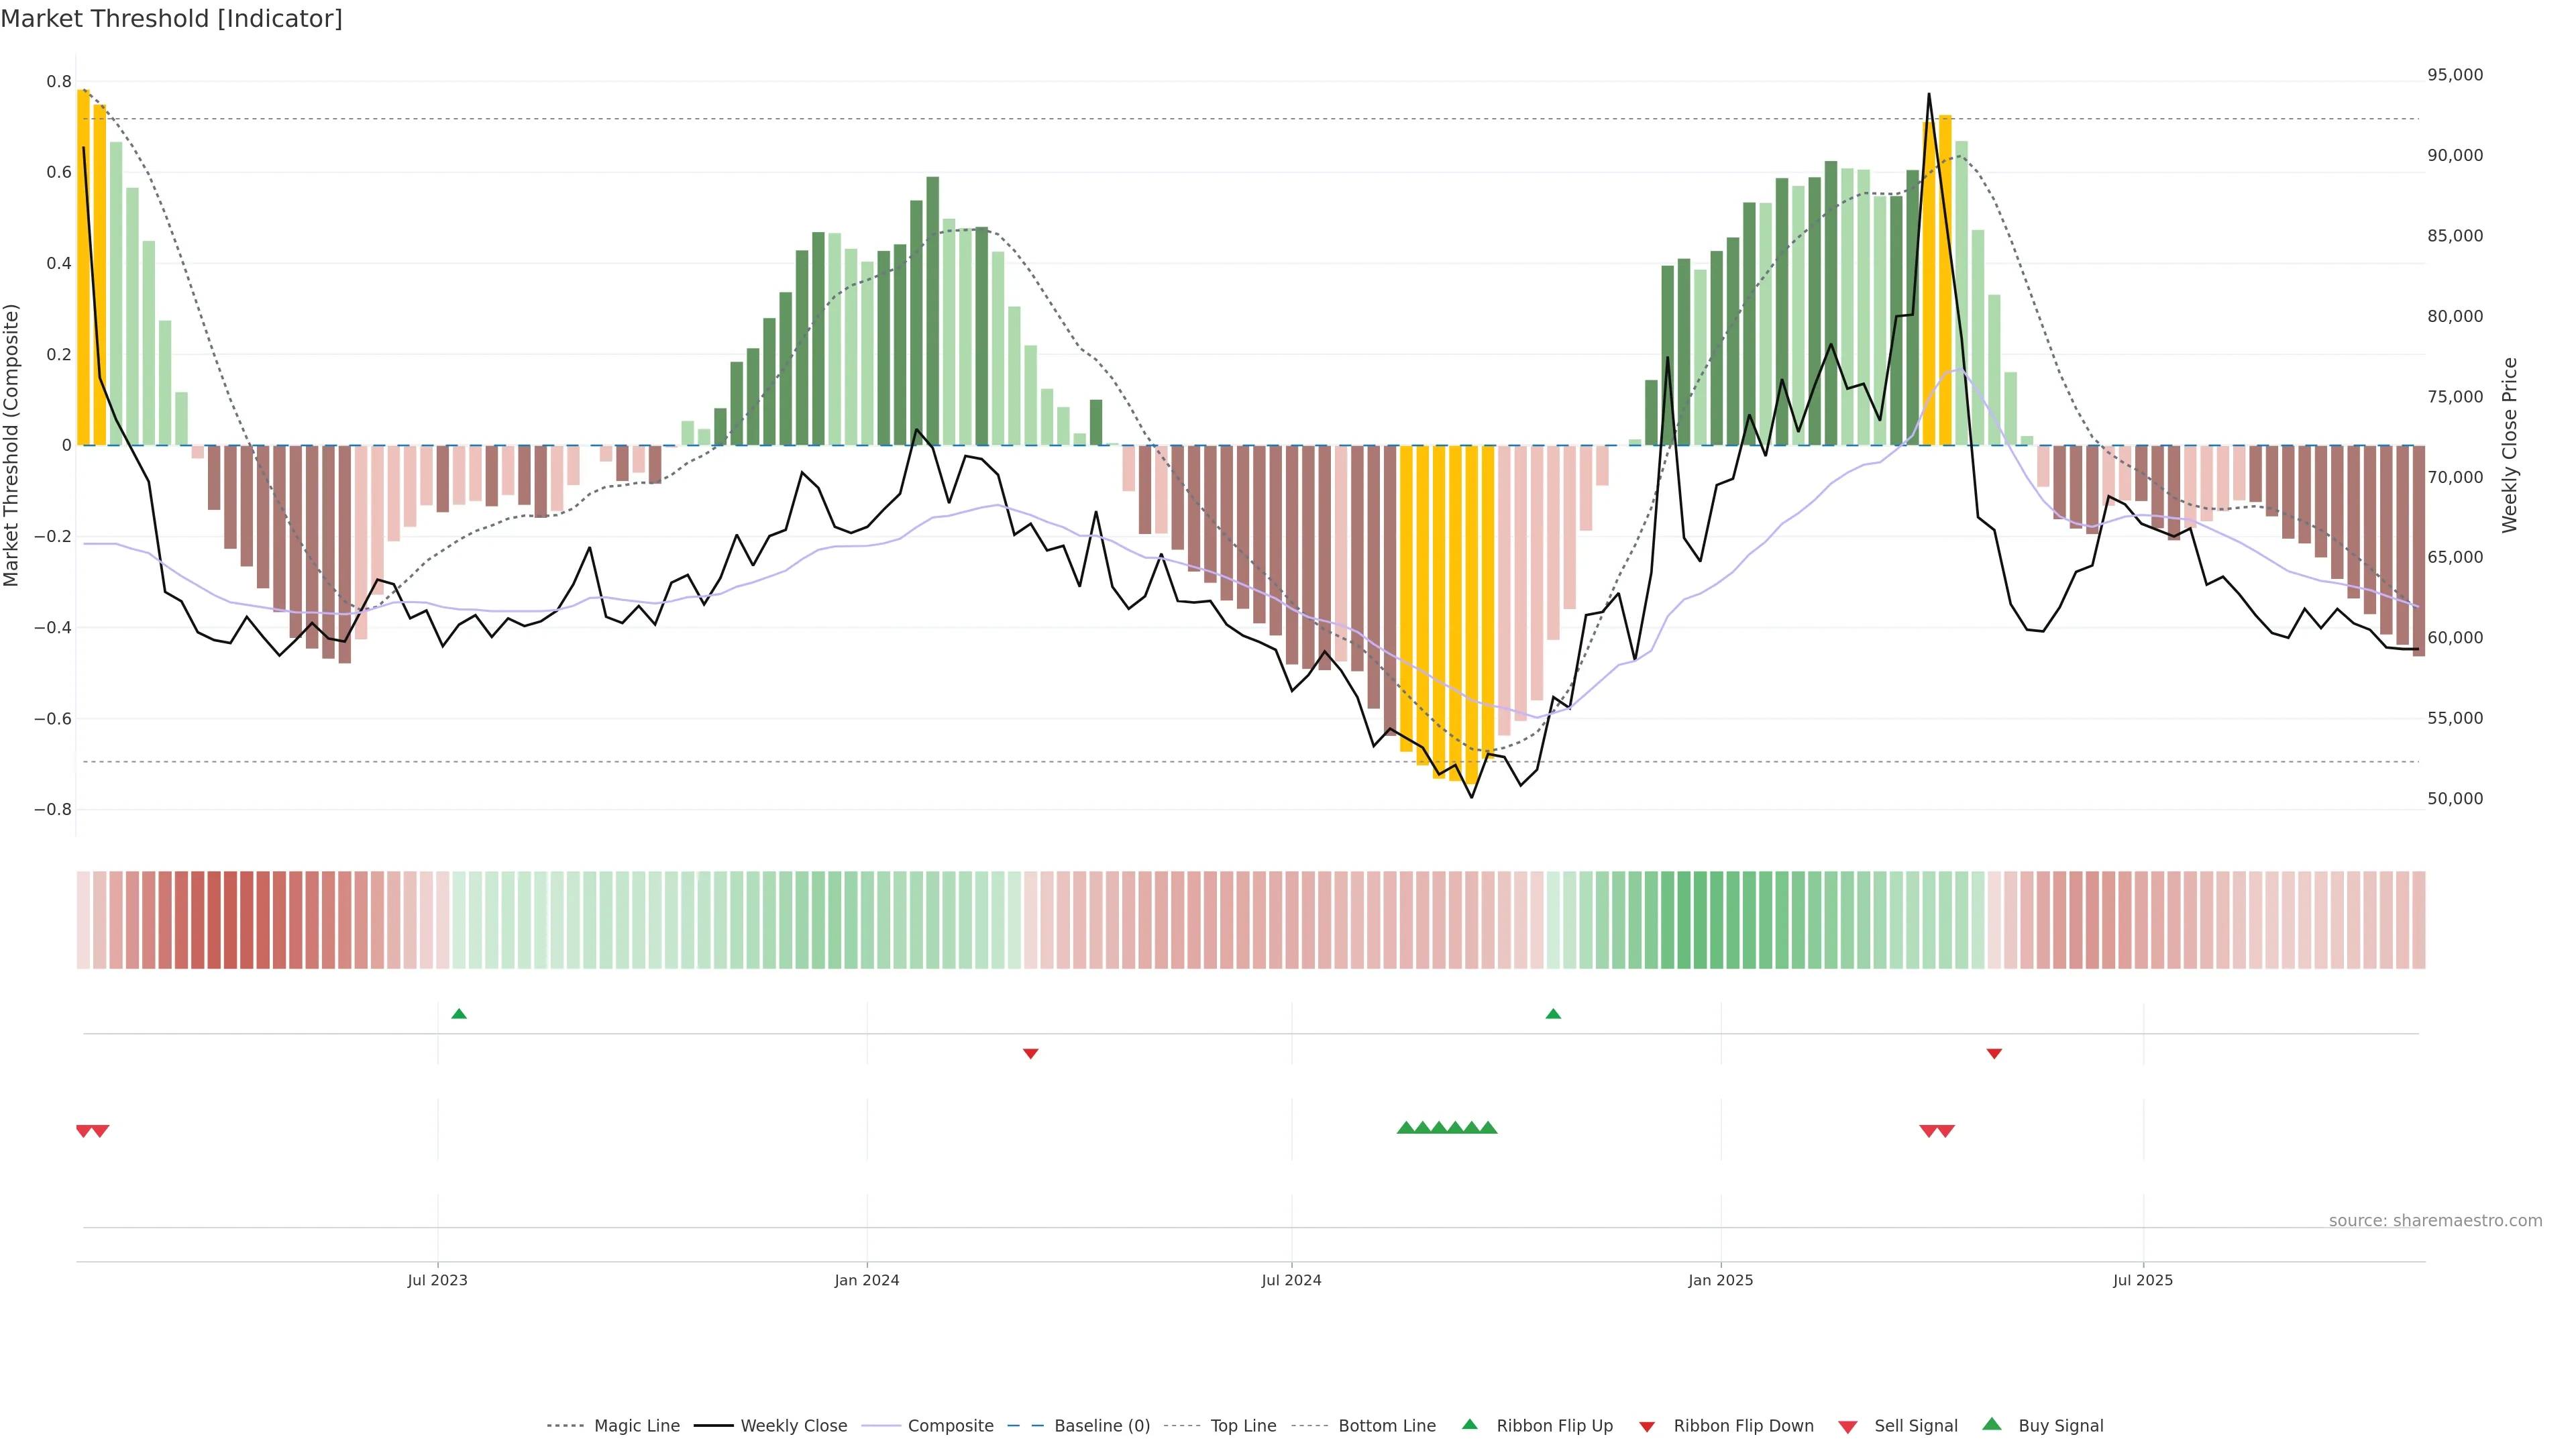Click the Jul 2024 axis label
The image size is (2576, 1449).
(x=1291, y=1280)
